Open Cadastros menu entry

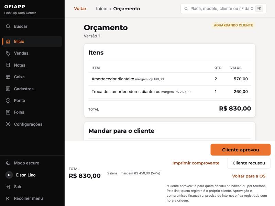[32, 89]
